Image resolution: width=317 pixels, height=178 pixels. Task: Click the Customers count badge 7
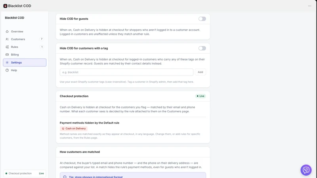[x=42, y=39]
